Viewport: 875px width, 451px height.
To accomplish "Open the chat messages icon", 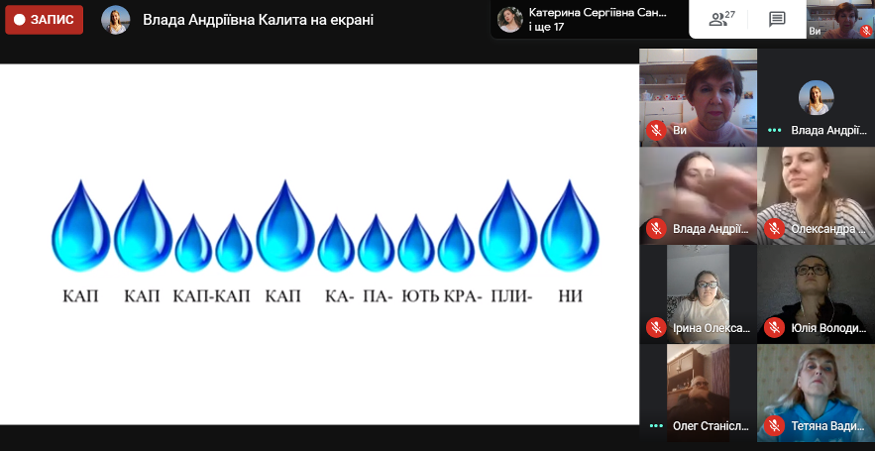I will click(x=777, y=19).
